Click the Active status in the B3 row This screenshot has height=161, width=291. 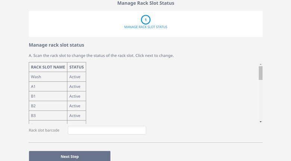tap(75, 116)
